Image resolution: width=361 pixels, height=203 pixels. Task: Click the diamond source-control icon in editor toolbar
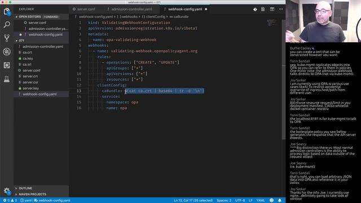[255, 9]
